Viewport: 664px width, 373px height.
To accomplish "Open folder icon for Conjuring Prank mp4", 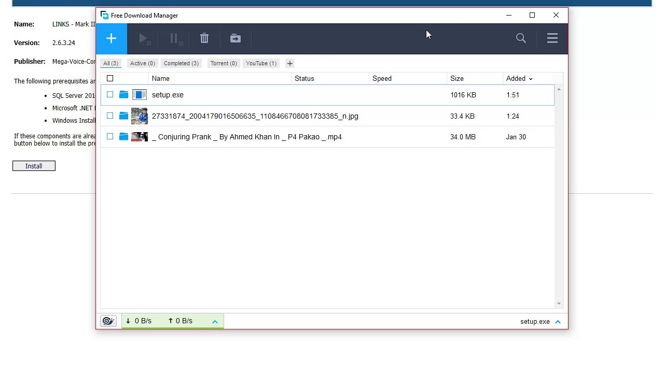I will pyautogui.click(x=123, y=137).
